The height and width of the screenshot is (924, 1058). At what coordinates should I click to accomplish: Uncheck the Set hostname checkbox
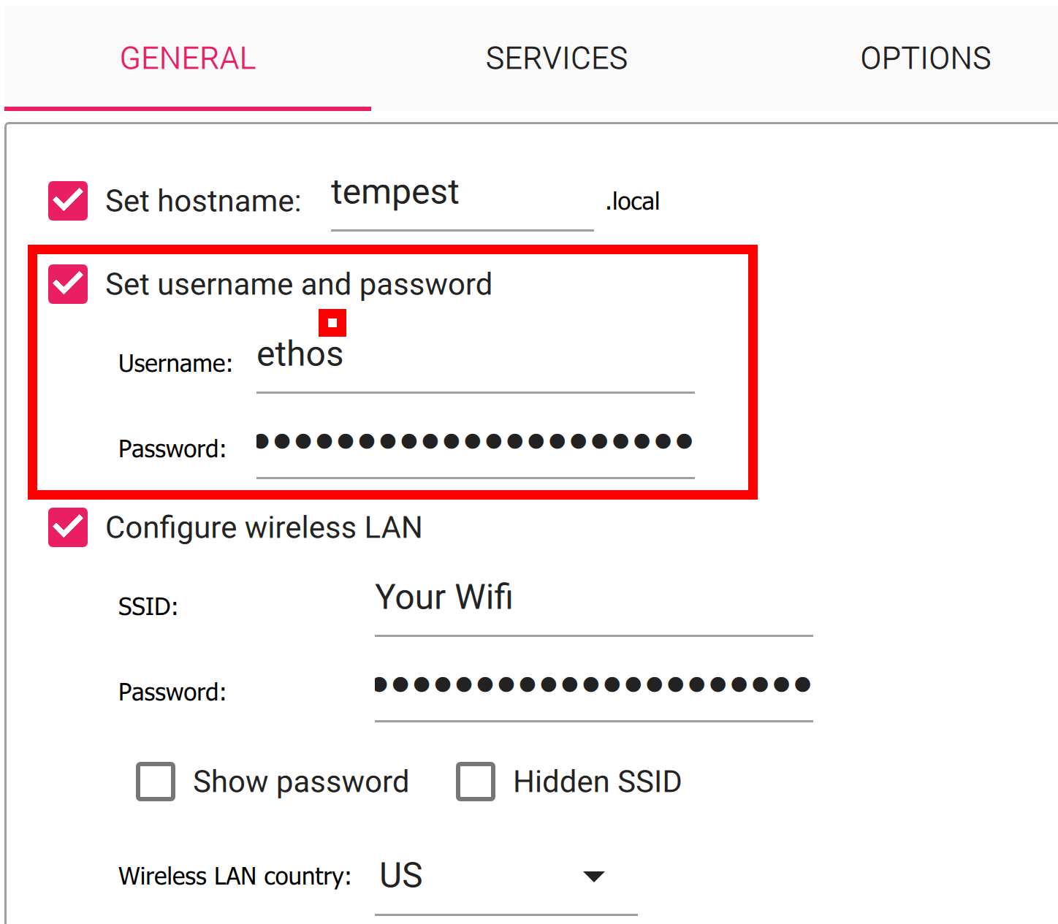pyautogui.click(x=68, y=201)
